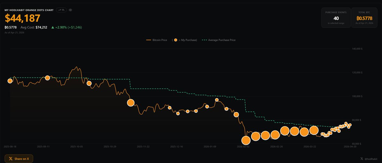Click the 2026-01-09 date axis label
Image resolution: width=382 pixels, height=163 pixels.
(x=210, y=147)
